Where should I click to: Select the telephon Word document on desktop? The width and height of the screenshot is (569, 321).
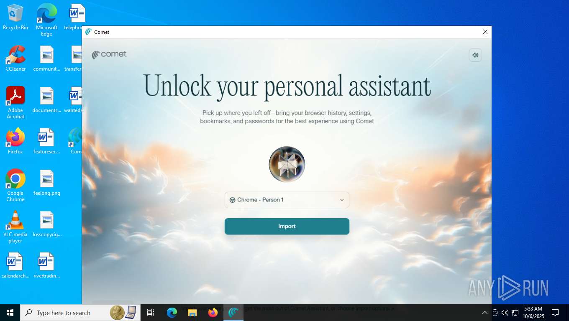[74, 17]
